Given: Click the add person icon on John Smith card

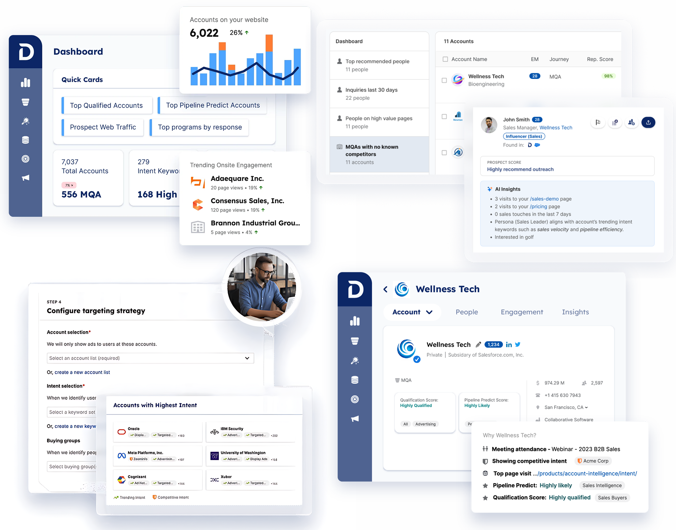Looking at the screenshot, I should point(632,123).
